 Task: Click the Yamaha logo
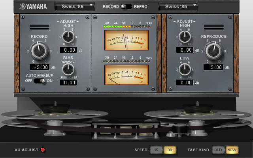(x=33, y=7)
